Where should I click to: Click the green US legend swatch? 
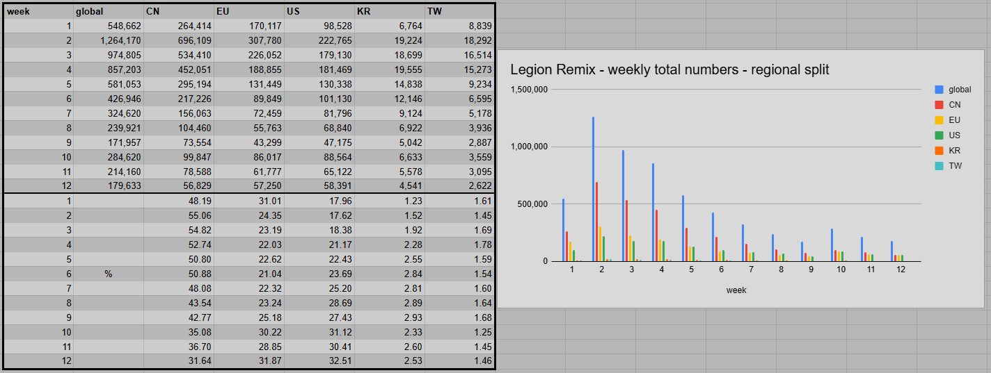coord(939,135)
